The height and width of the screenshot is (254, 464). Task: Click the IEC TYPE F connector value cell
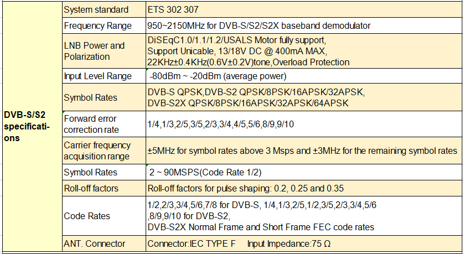pyautogui.click(x=302, y=243)
